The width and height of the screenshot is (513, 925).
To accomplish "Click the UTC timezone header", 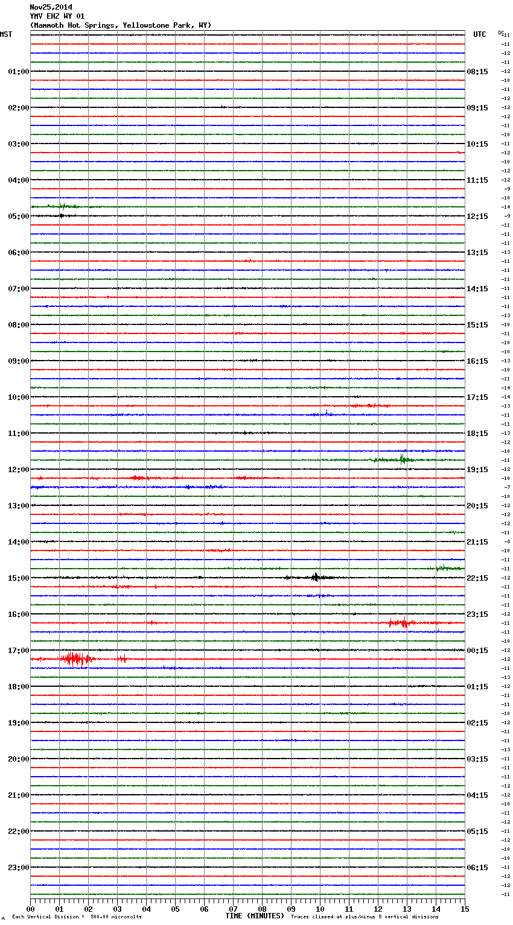I will (x=479, y=34).
